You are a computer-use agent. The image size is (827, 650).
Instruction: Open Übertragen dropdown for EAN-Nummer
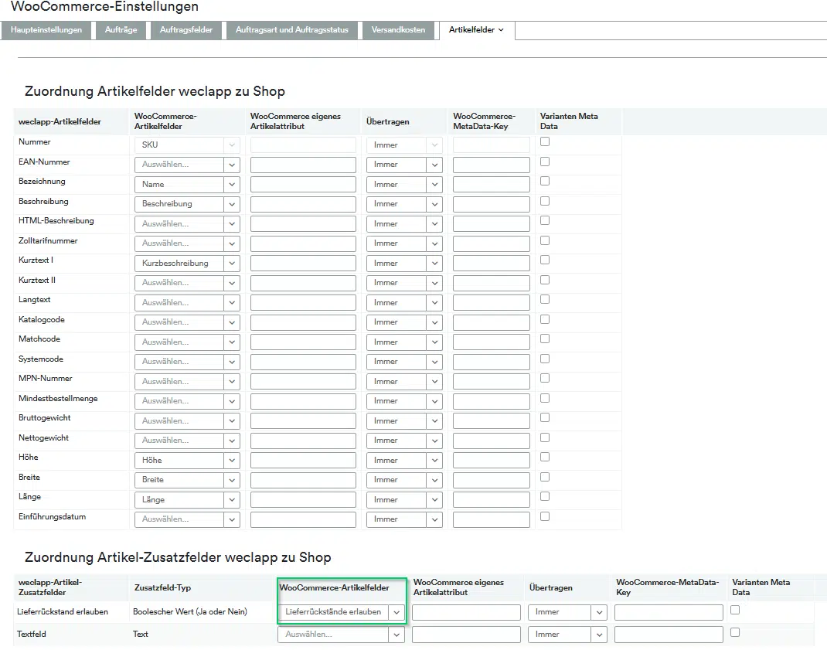404,165
